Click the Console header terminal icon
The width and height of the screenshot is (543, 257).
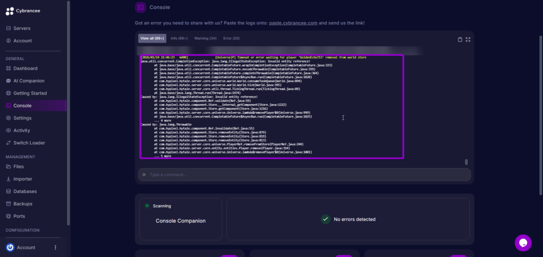coord(140,7)
